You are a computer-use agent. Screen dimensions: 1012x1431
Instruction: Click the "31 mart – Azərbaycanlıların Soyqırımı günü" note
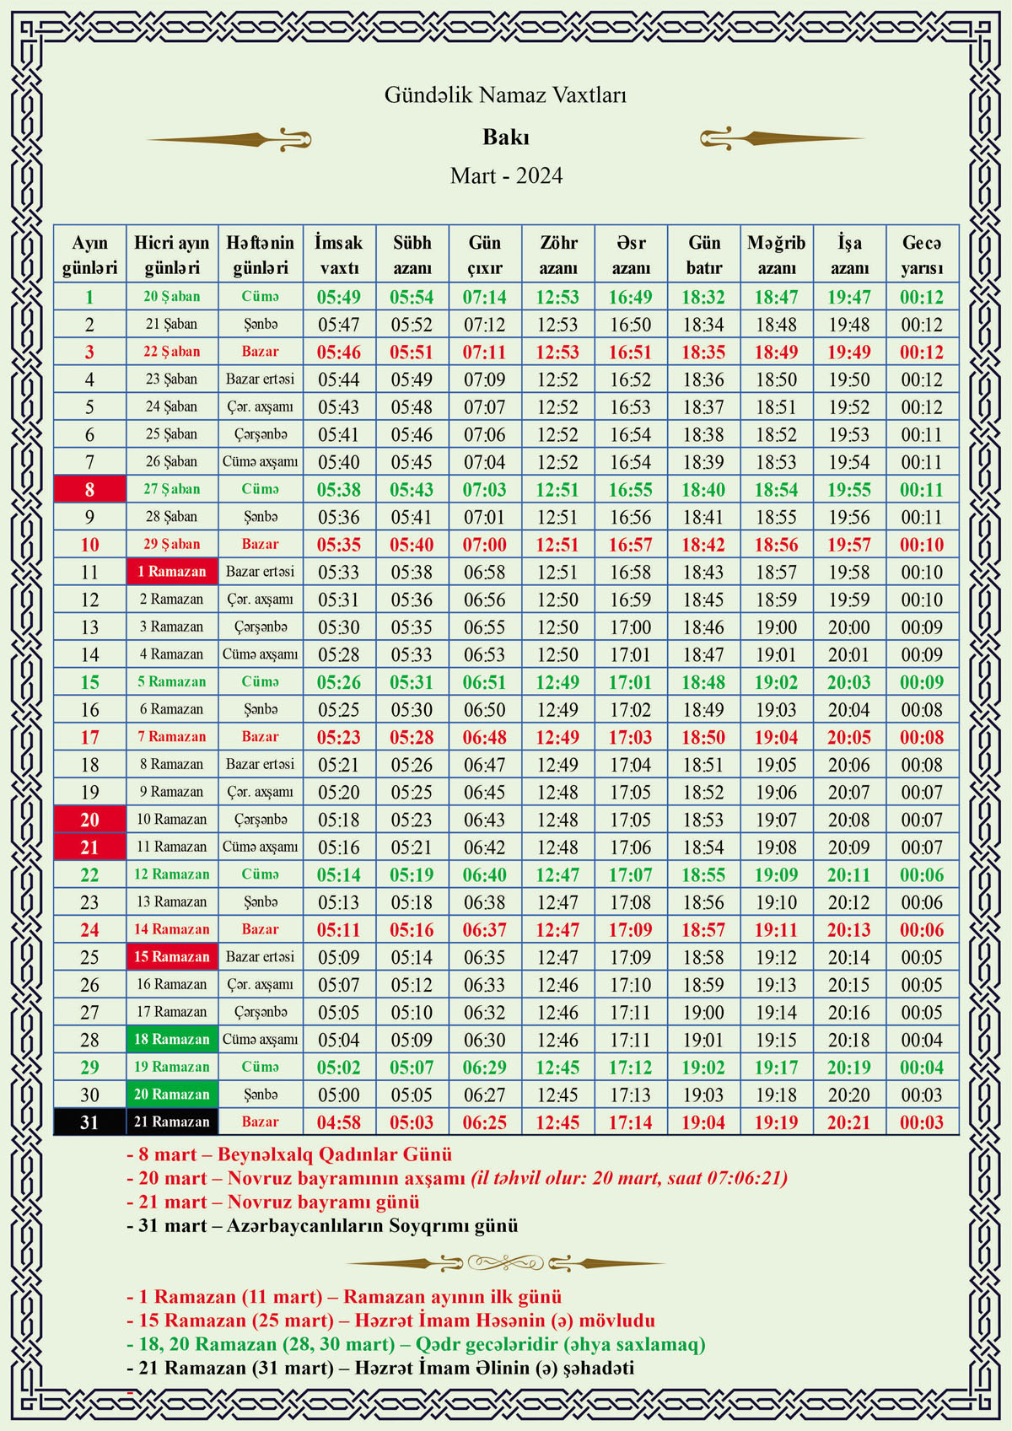[x=322, y=1225]
